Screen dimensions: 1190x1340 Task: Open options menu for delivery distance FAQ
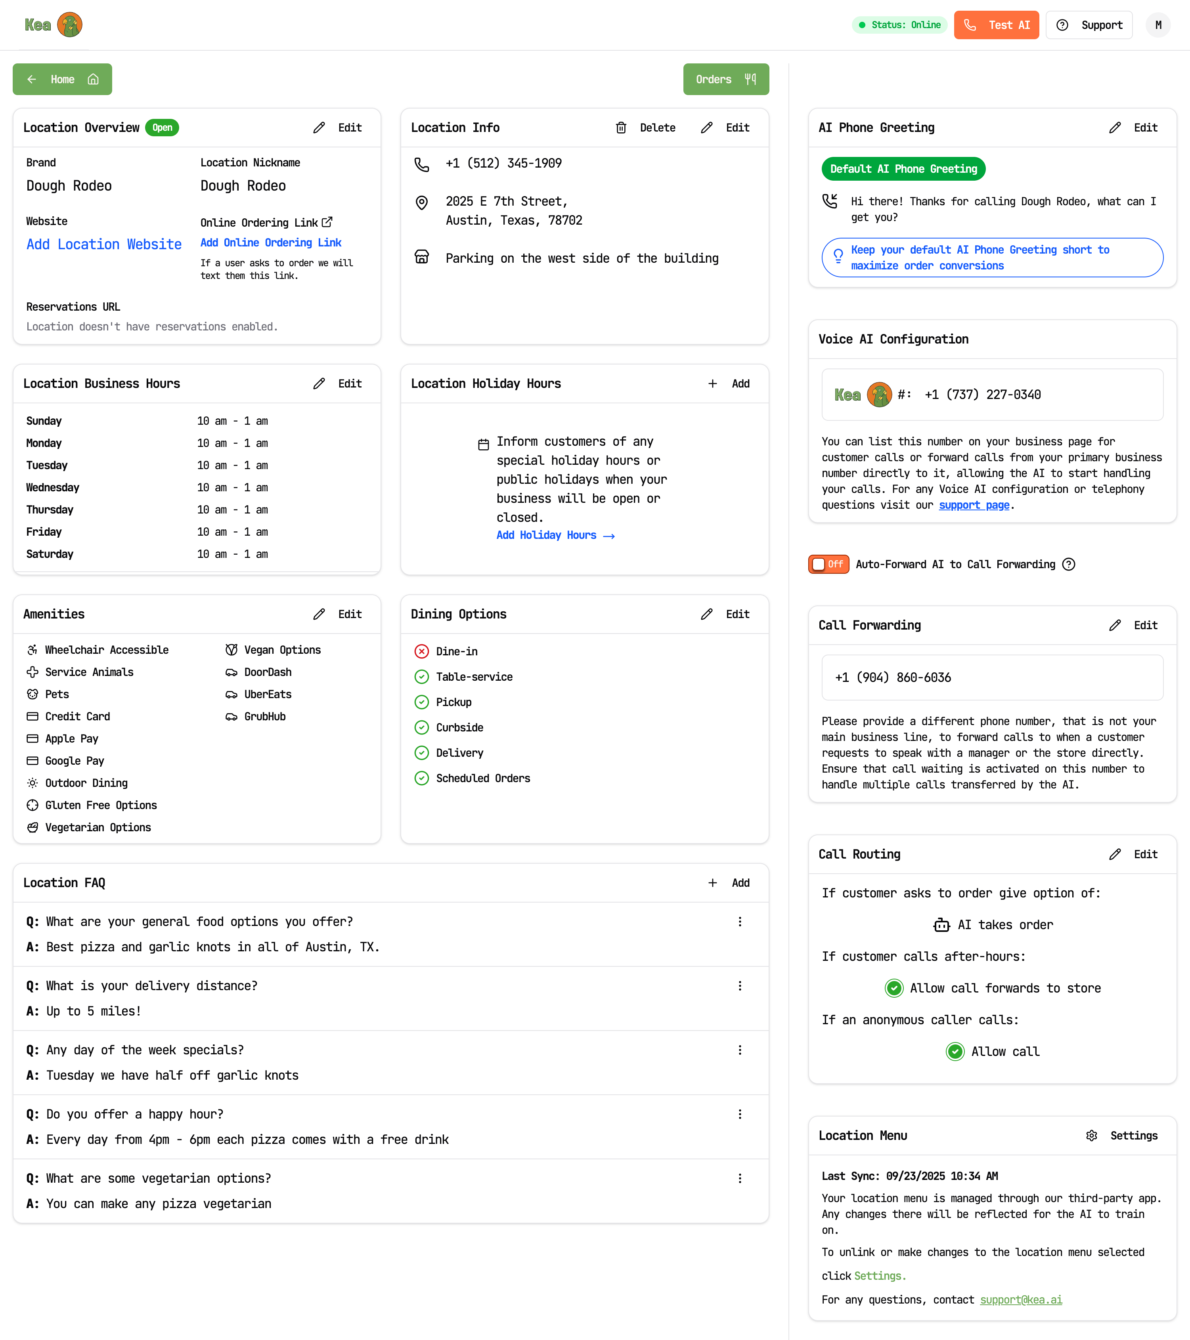(x=740, y=986)
